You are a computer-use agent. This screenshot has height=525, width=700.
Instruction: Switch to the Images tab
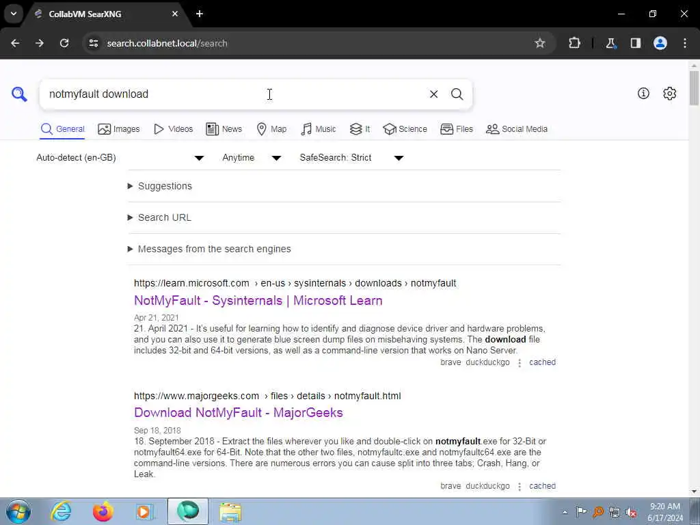119,129
